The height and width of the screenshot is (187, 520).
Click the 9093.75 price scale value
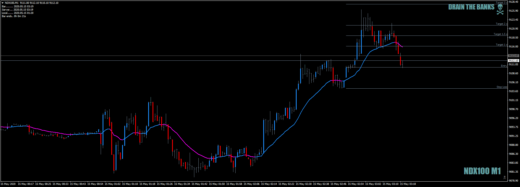(514, 127)
